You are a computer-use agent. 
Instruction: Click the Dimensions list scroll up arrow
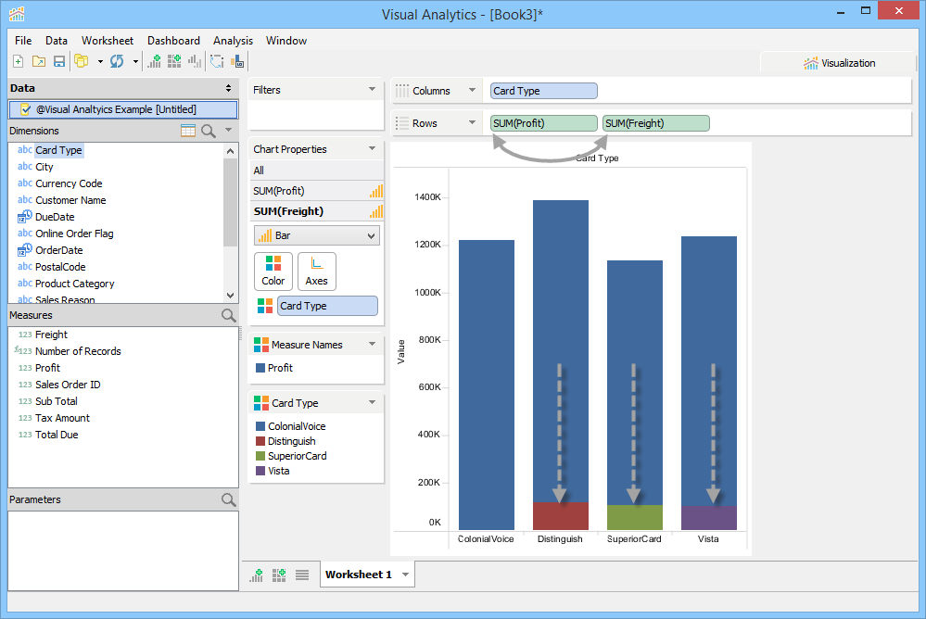230,151
